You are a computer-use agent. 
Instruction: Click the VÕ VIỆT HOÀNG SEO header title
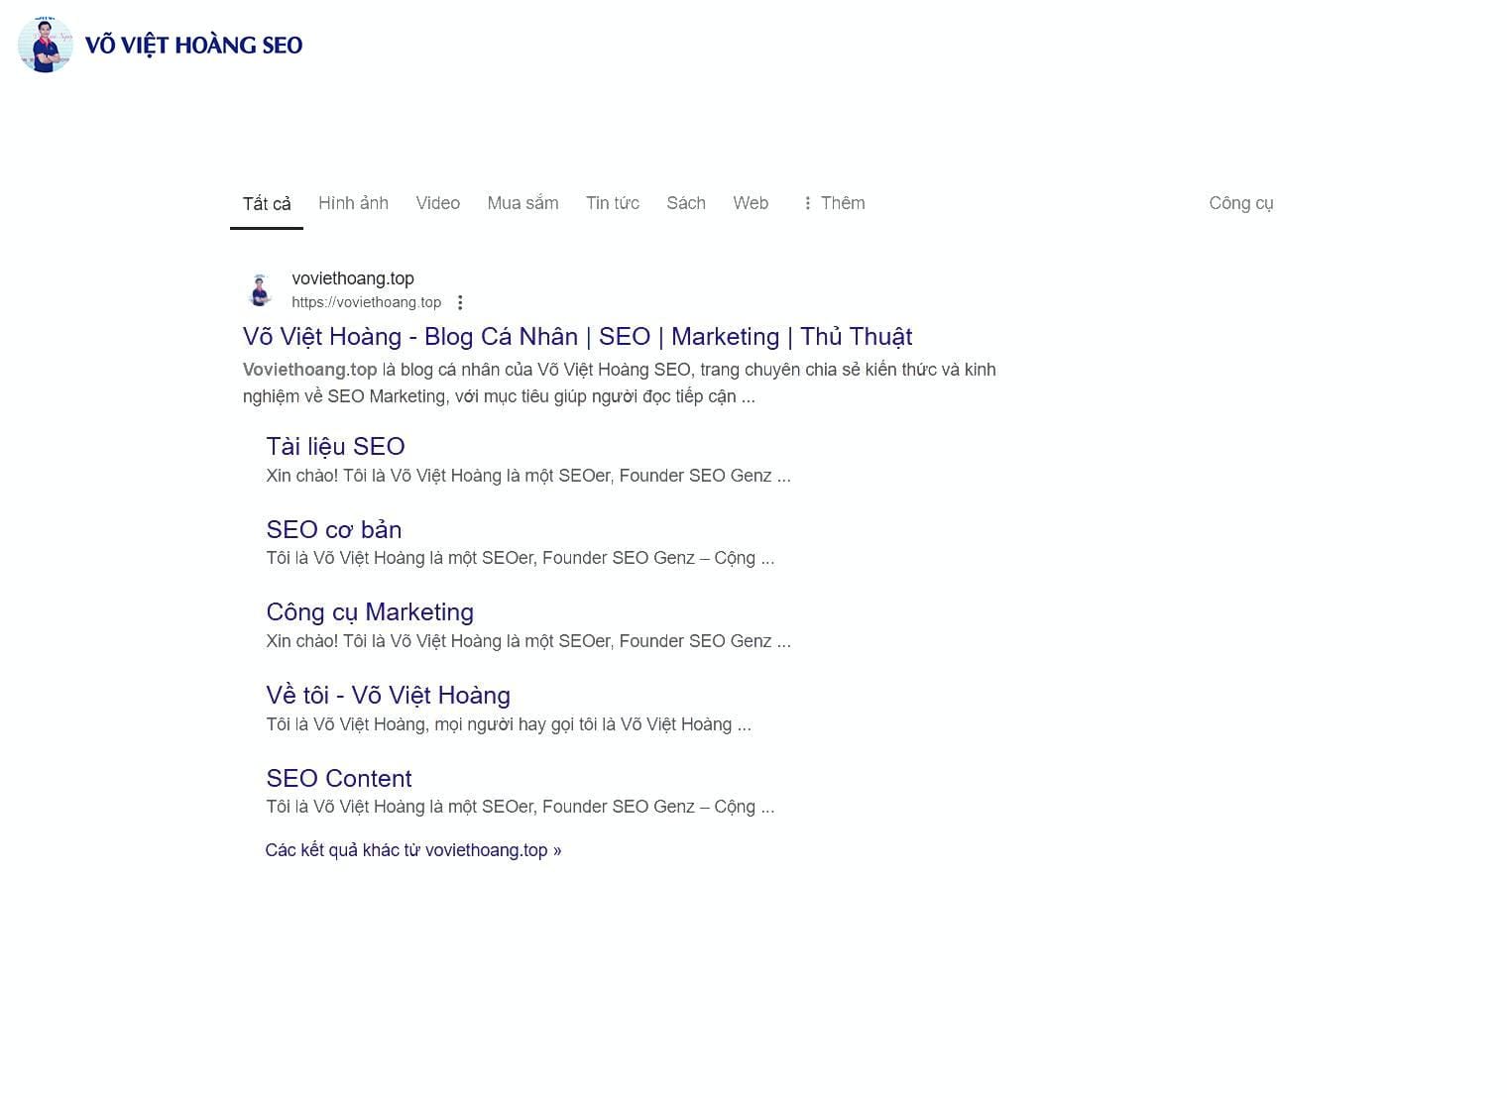[x=193, y=46]
